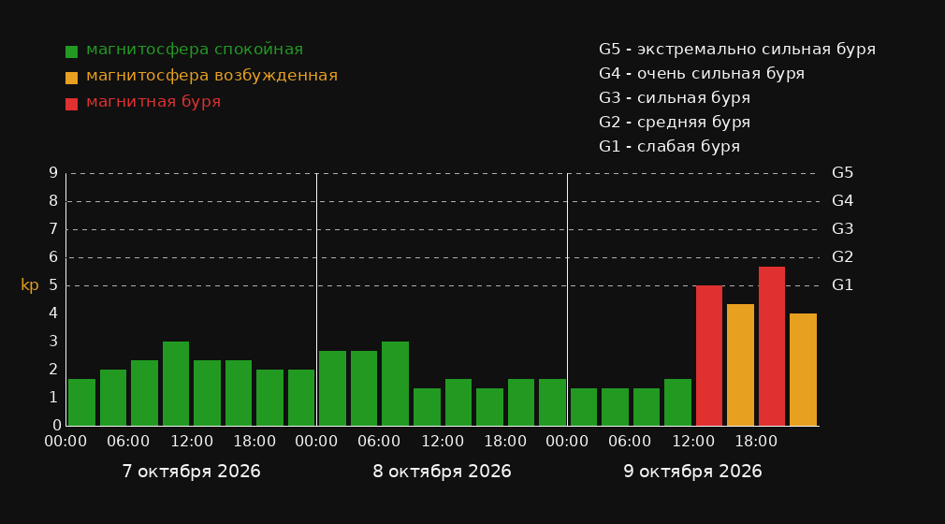Click the green legend square for calm magnetosphere

coord(71,51)
